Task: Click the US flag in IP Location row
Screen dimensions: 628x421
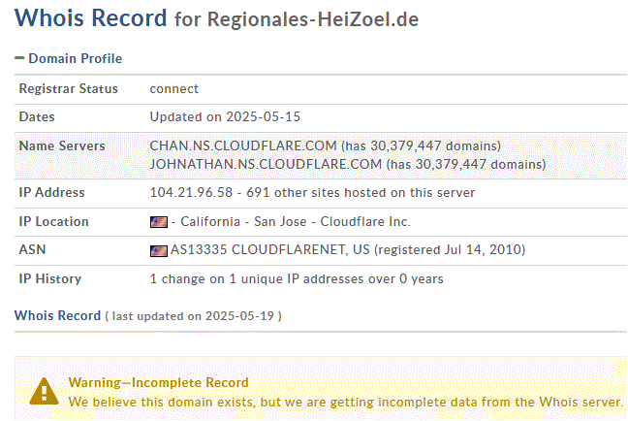Action: [159, 222]
